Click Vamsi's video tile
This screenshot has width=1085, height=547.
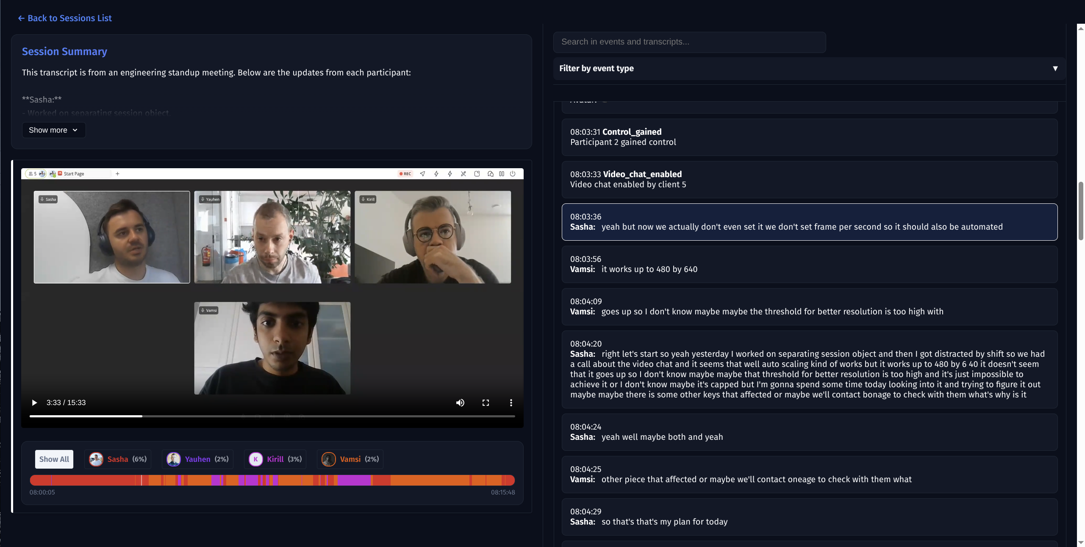tap(272, 348)
